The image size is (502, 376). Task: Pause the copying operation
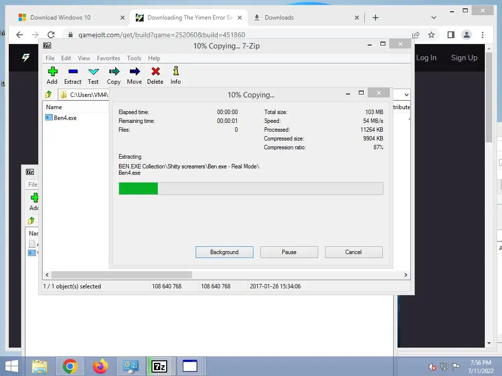289,252
